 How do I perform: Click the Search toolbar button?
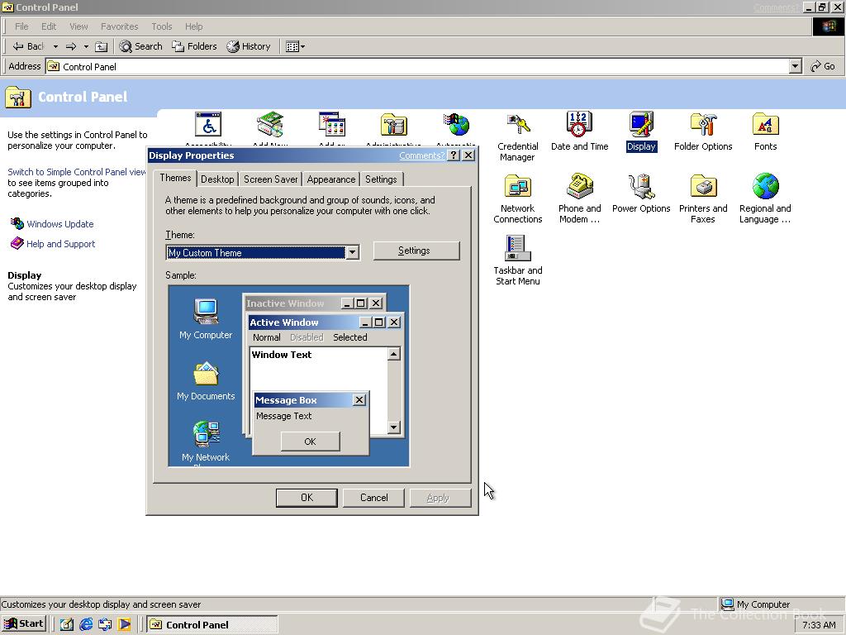pos(140,46)
